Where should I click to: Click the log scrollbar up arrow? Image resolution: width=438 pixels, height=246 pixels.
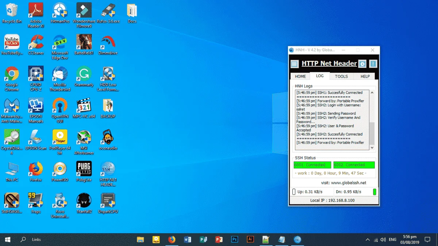pyautogui.click(x=372, y=93)
